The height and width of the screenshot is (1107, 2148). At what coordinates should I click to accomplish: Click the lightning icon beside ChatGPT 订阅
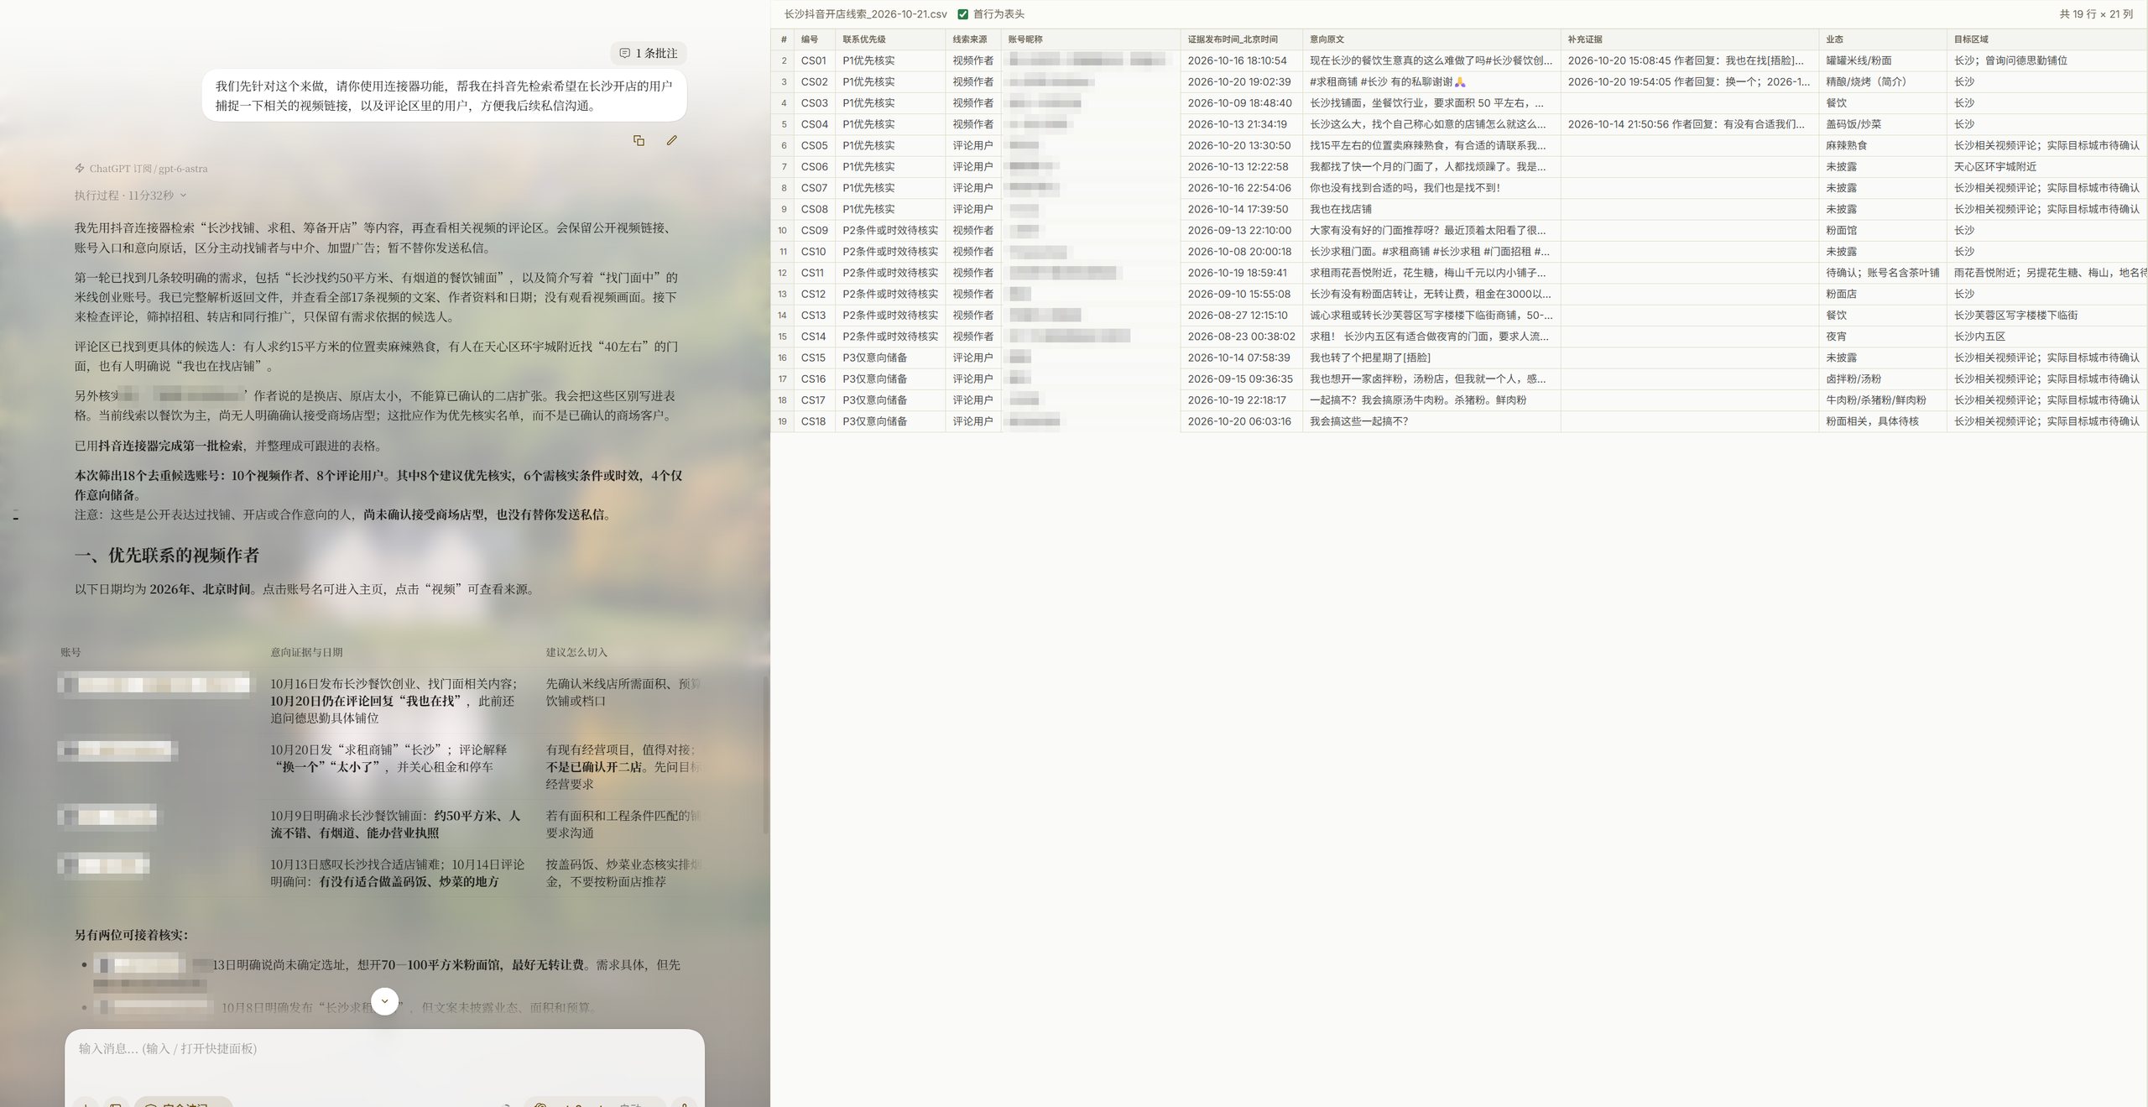(80, 168)
